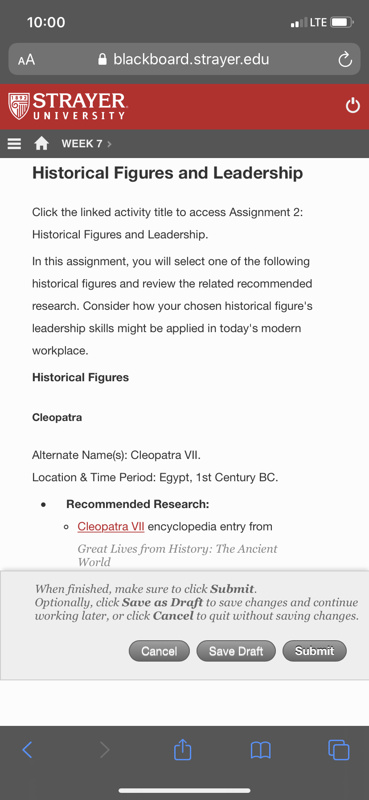Tap the Historical Figures and Leadership heading
Screen dimensions: 369x800
[168, 173]
